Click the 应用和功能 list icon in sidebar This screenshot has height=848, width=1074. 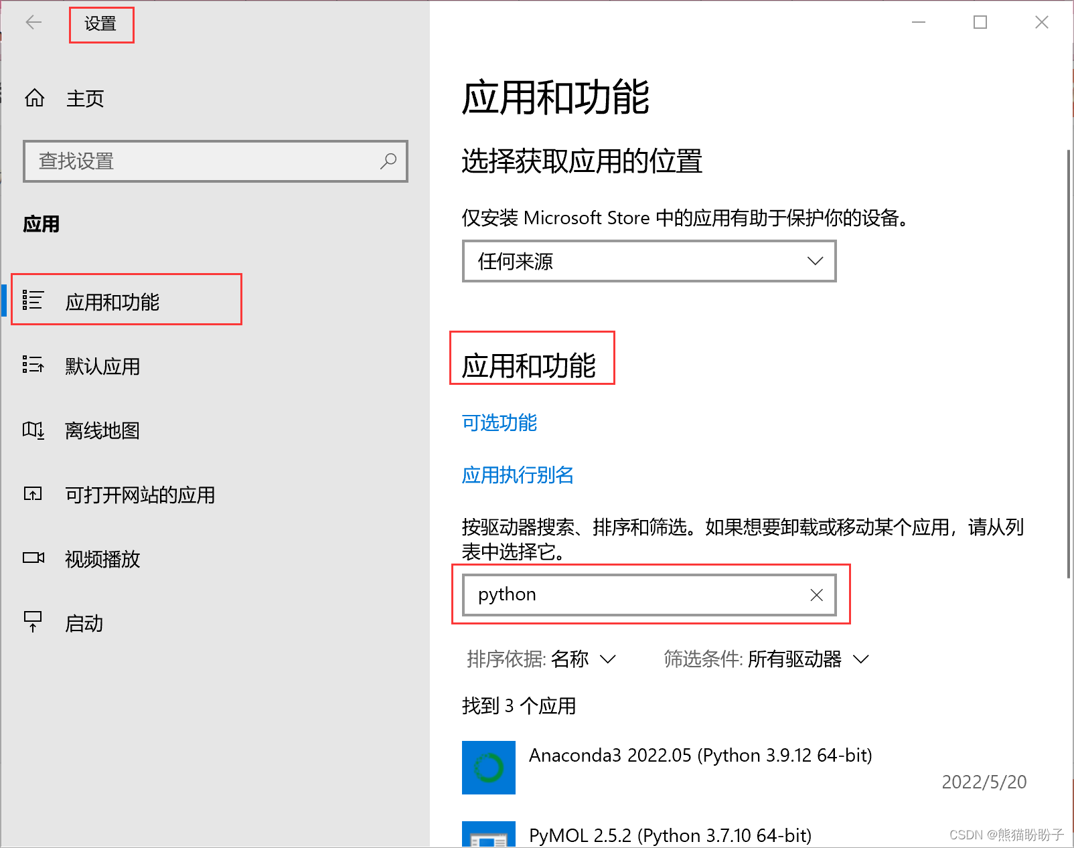click(x=33, y=301)
